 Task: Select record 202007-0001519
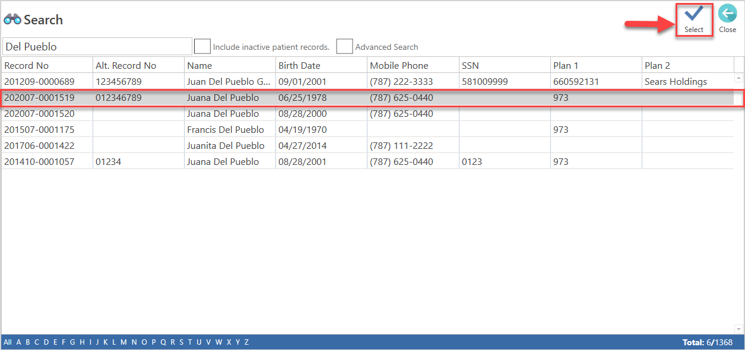pyautogui.click(x=367, y=97)
